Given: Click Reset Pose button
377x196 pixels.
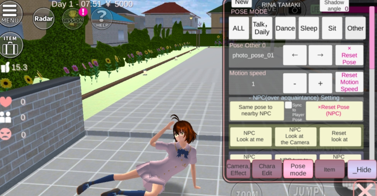Looking at the screenshot, I should pyautogui.click(x=349, y=55).
